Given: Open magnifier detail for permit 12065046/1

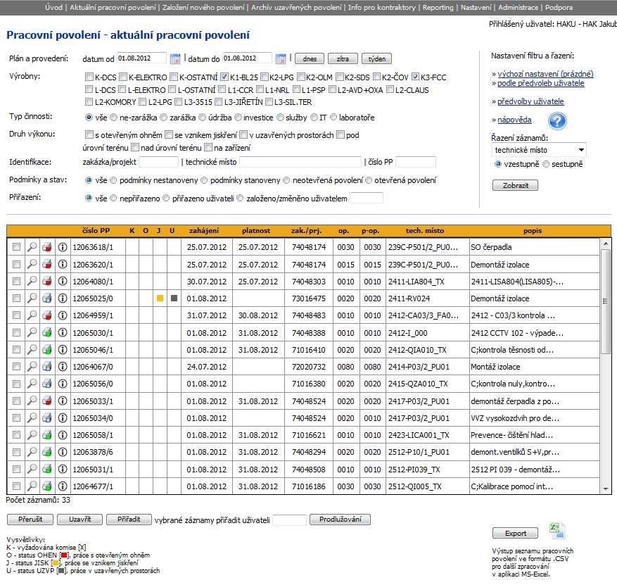Looking at the screenshot, I should (x=32, y=350).
